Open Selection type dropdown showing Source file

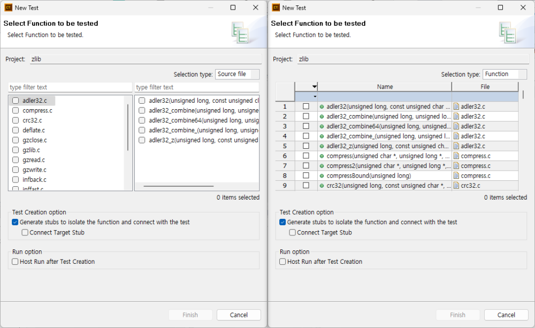238,74
